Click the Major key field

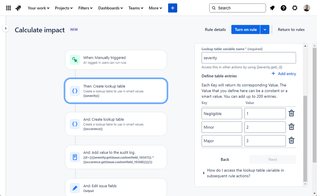pyautogui.click(x=222, y=141)
